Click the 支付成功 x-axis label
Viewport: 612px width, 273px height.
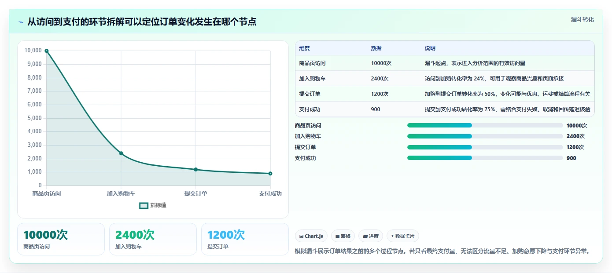(270, 193)
